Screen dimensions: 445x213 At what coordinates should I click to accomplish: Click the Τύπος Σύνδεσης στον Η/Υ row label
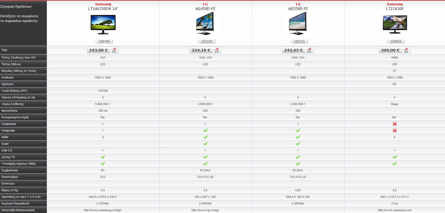(x=19, y=58)
